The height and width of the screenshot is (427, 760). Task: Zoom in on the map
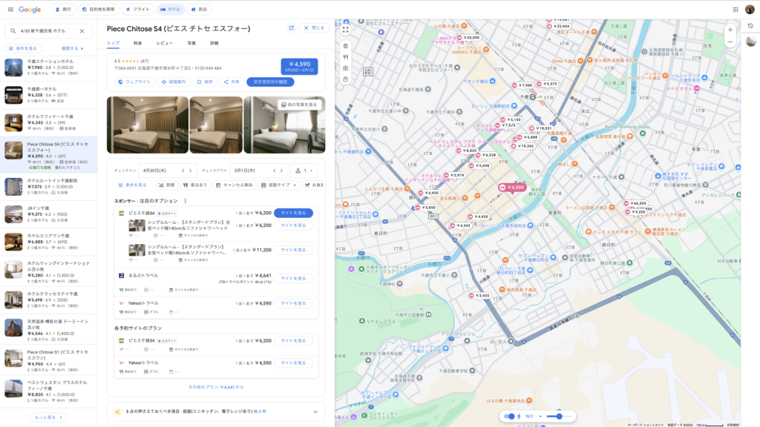pos(730,30)
